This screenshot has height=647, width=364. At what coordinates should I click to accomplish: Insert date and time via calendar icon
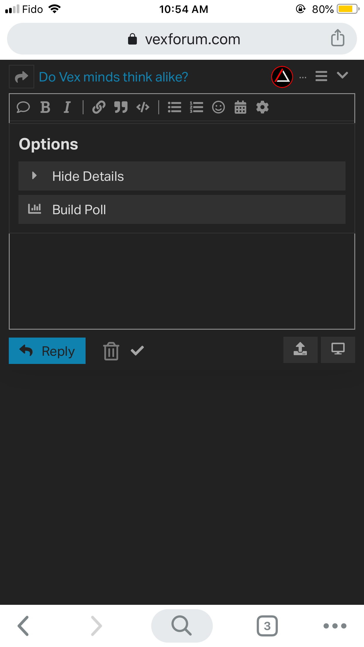click(x=240, y=107)
